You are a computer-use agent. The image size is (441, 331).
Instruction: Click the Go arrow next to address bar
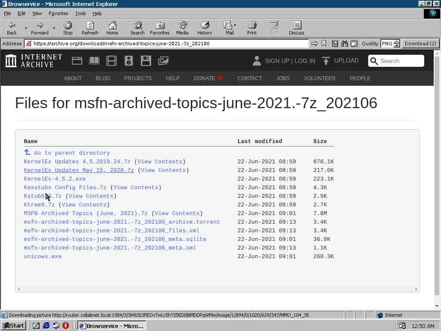pyautogui.click(x=314, y=44)
